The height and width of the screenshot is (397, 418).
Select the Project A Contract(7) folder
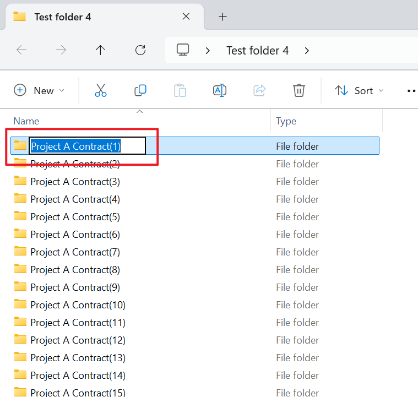point(75,252)
